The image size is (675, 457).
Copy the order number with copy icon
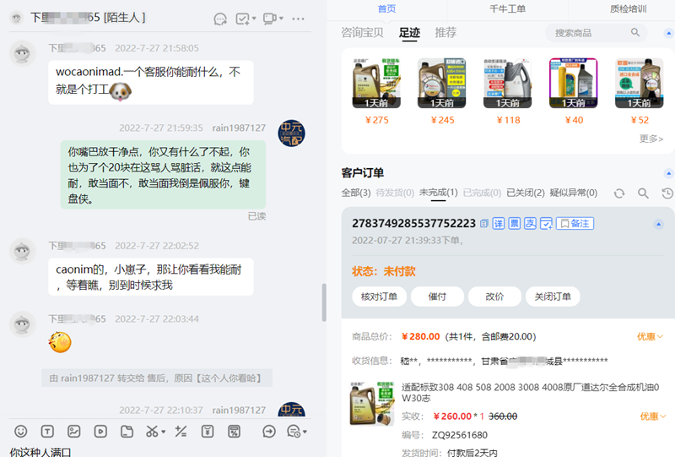[x=484, y=224]
